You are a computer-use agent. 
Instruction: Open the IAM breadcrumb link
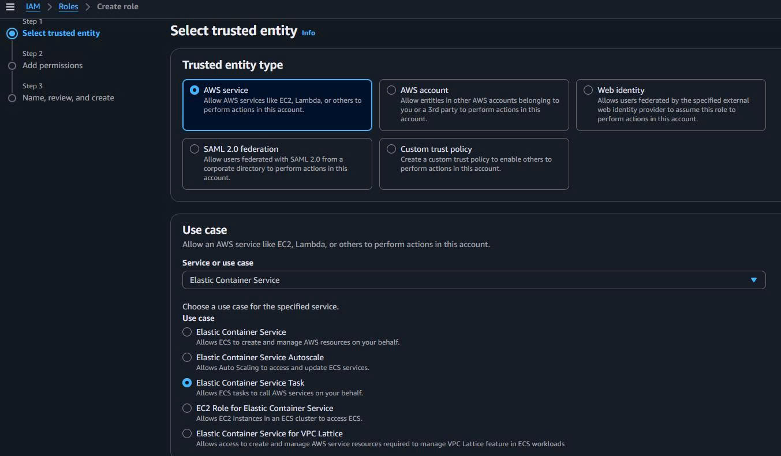pyautogui.click(x=33, y=6)
